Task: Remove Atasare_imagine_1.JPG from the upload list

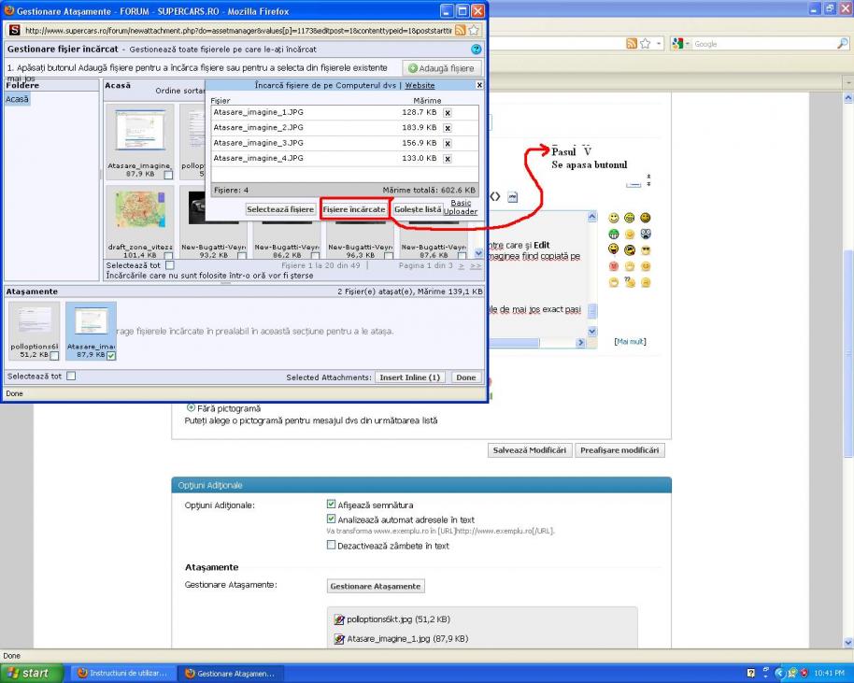Action: click(x=448, y=112)
